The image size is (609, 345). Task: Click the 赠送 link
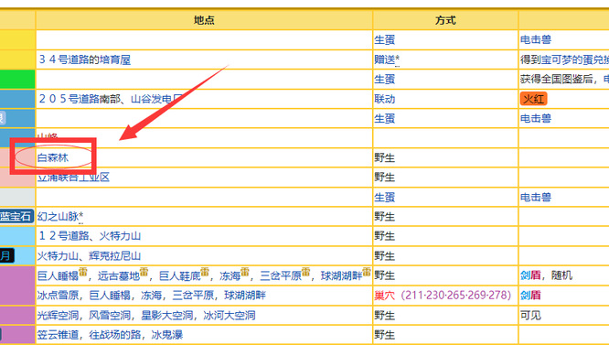coord(384,59)
